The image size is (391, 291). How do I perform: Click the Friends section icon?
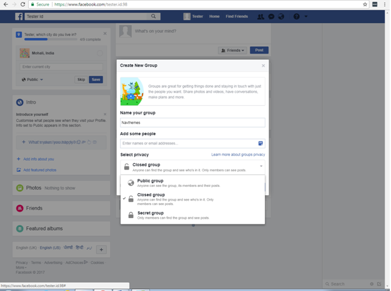(20, 208)
